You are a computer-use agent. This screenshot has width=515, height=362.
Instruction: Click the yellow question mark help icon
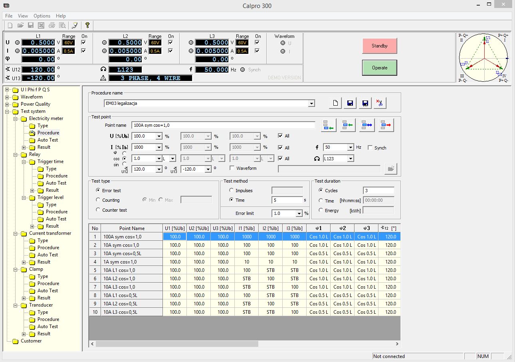(x=87, y=26)
